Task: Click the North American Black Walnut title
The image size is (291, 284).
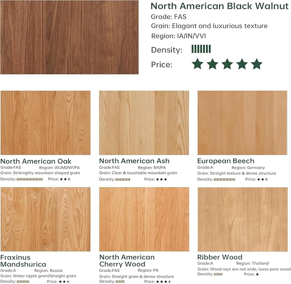Action: (x=220, y=6)
